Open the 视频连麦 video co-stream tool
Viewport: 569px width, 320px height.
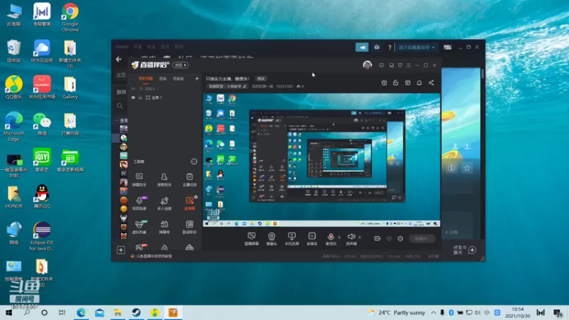coord(139,203)
